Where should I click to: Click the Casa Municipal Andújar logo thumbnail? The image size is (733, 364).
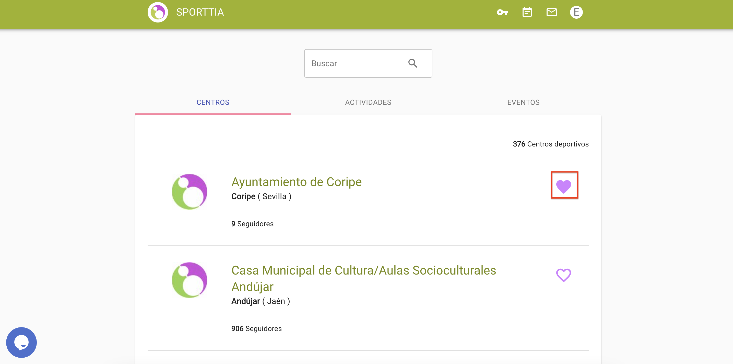pyautogui.click(x=190, y=280)
